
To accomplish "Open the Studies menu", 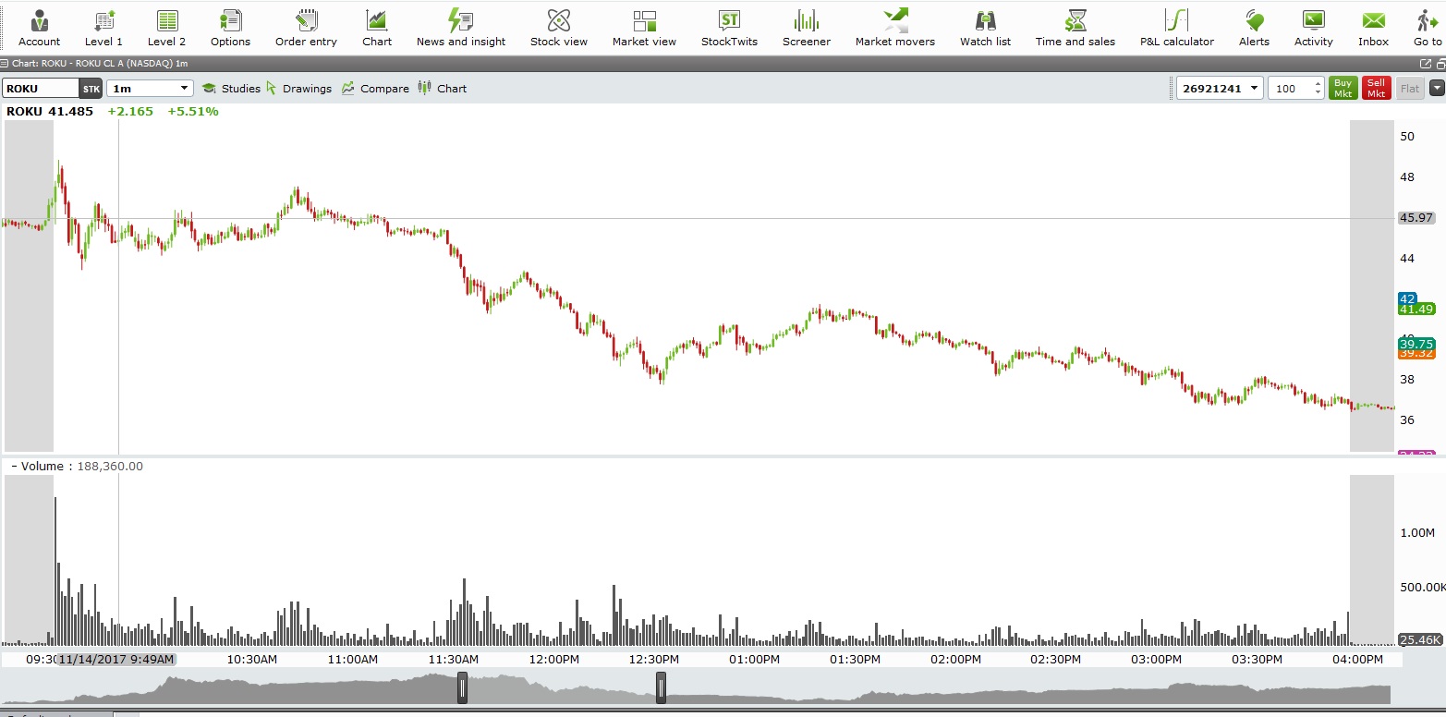I will pos(231,89).
